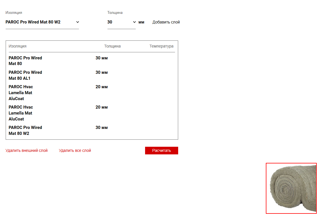
Task: Click the мм unit label beside the thickness dropdown
Action: [141, 22]
